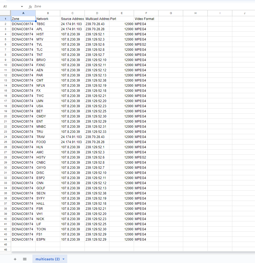Select column B header
255x263 pixels.
(x=48, y=13)
